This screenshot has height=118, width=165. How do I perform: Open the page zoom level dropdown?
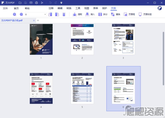(x=45, y=14)
